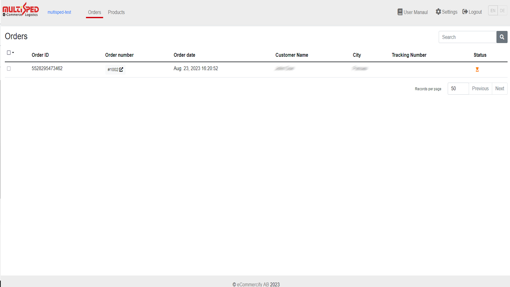
Task: Open the Products tab
Action: 116,12
